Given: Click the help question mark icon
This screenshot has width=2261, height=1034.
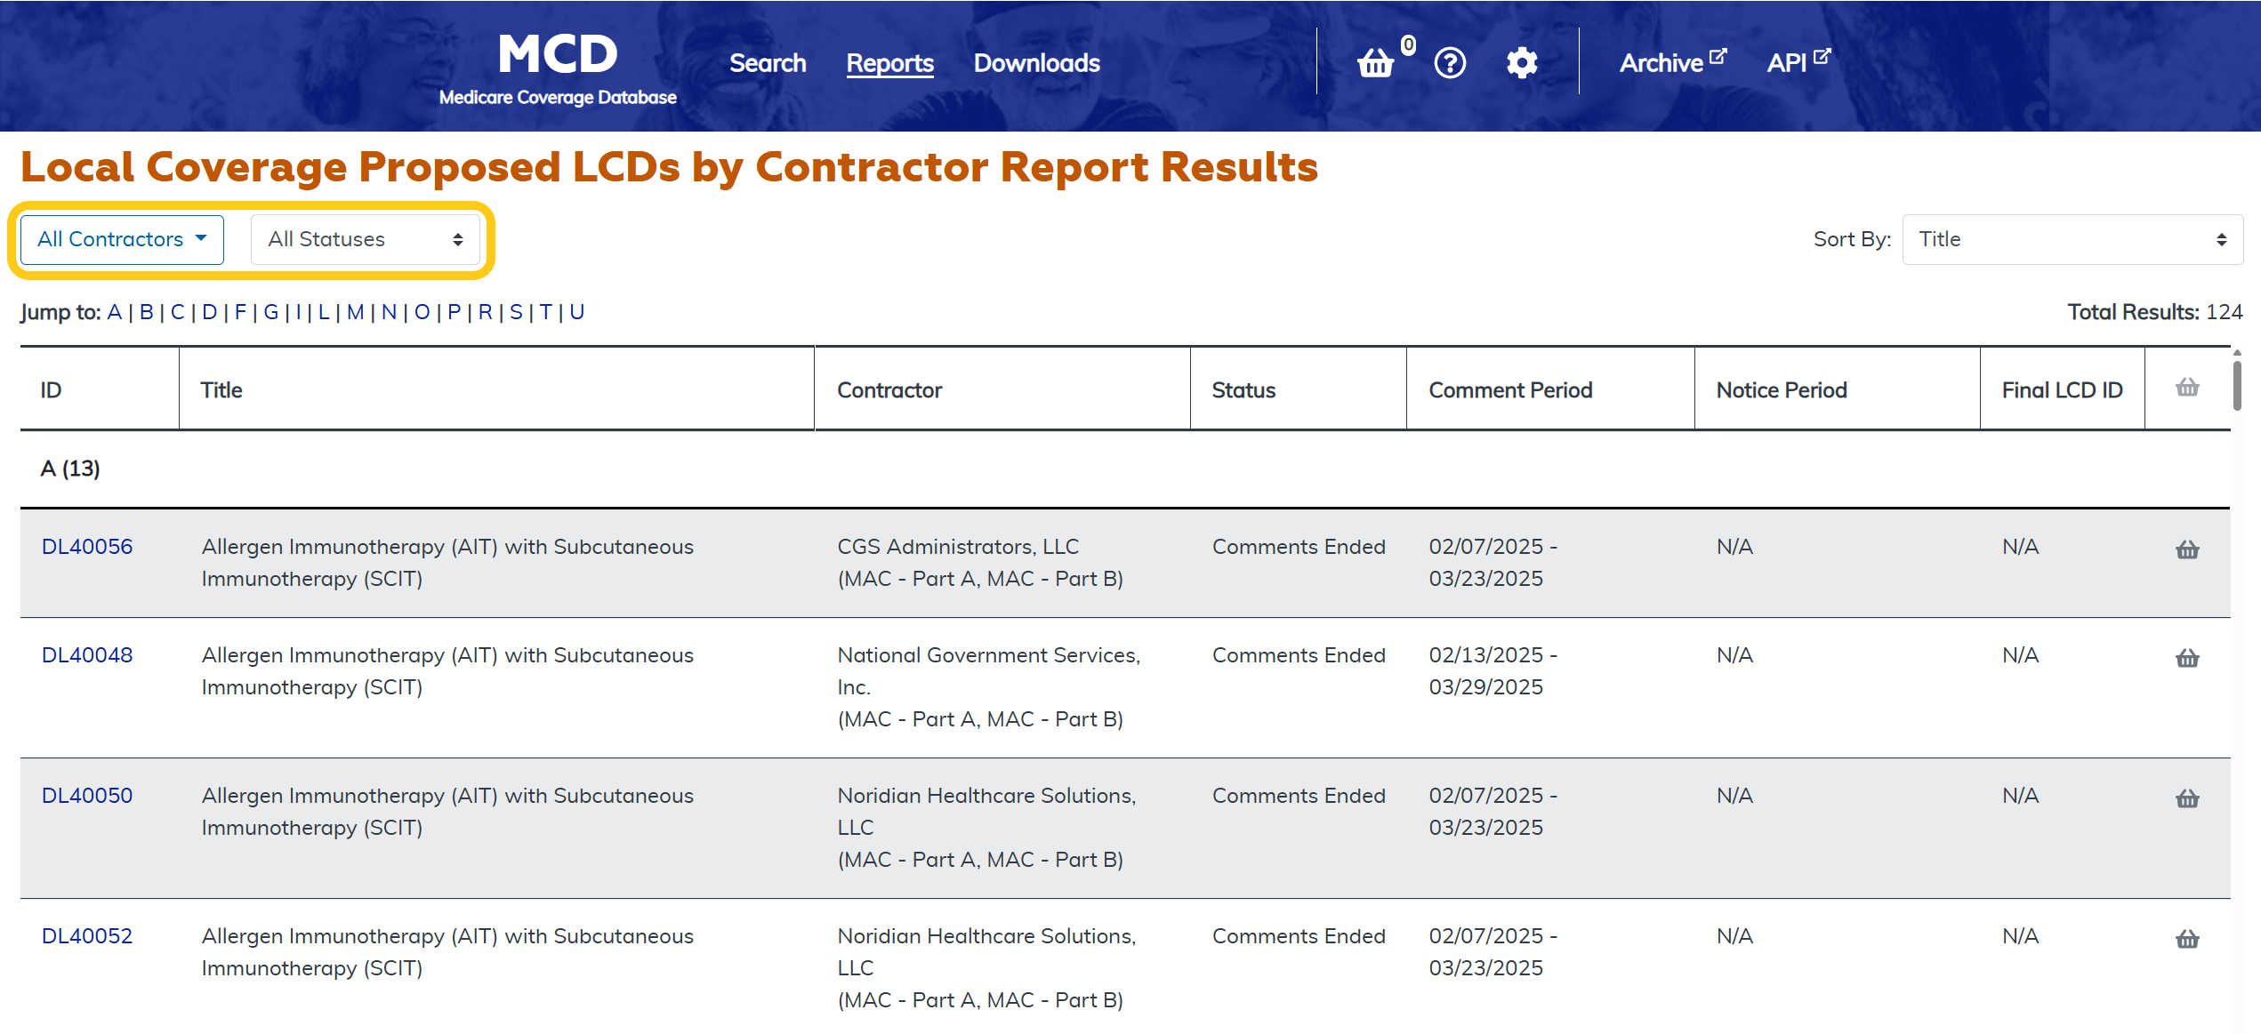Looking at the screenshot, I should tap(1450, 63).
